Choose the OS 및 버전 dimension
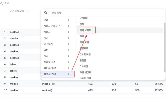The image size is (166, 99). coord(85,54)
